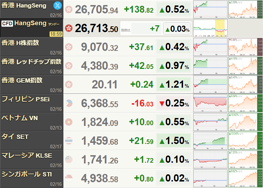
Task: Open KLSE long-term orange chart thumbnail
Action: [x=245, y=159]
